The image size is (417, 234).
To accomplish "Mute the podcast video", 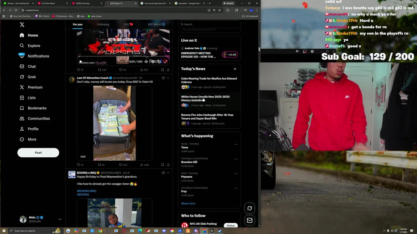I will [146, 61].
